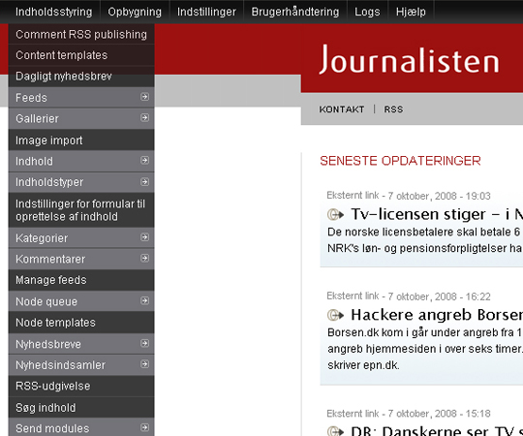Image resolution: width=523 pixels, height=436 pixels.
Task: Expand the Nyhedsbreve submenu
Action: pos(144,343)
